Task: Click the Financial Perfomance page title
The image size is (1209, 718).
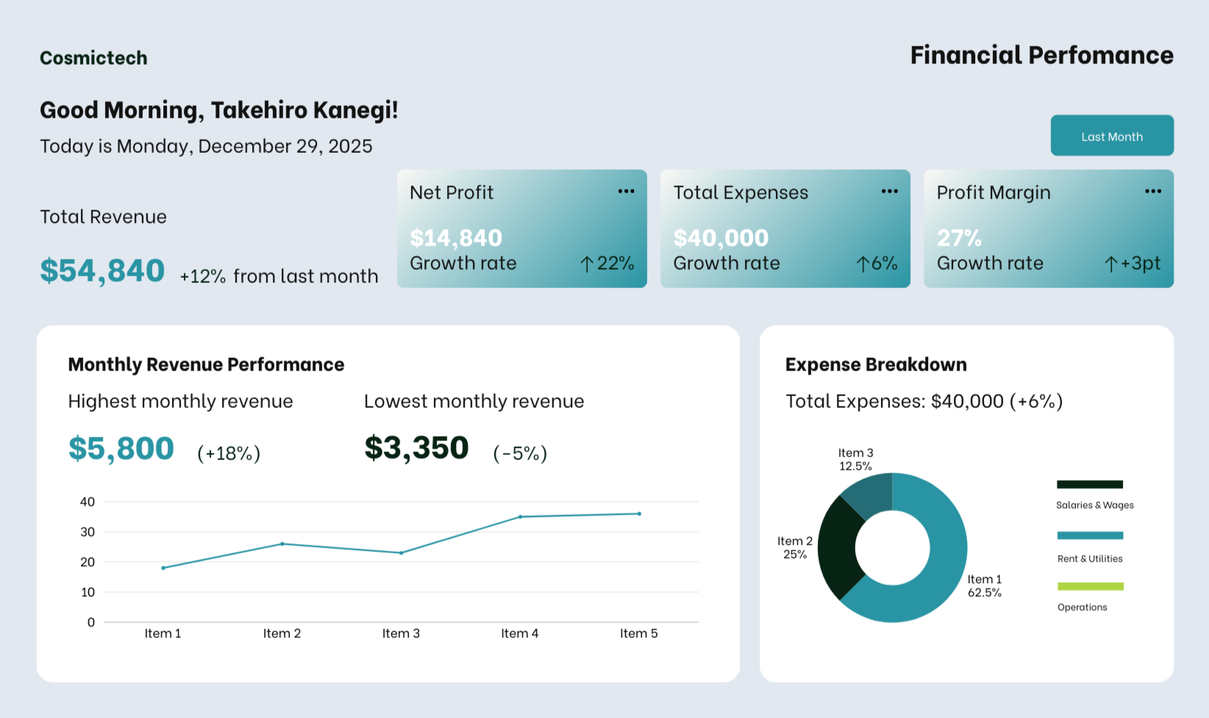Action: pos(1041,56)
